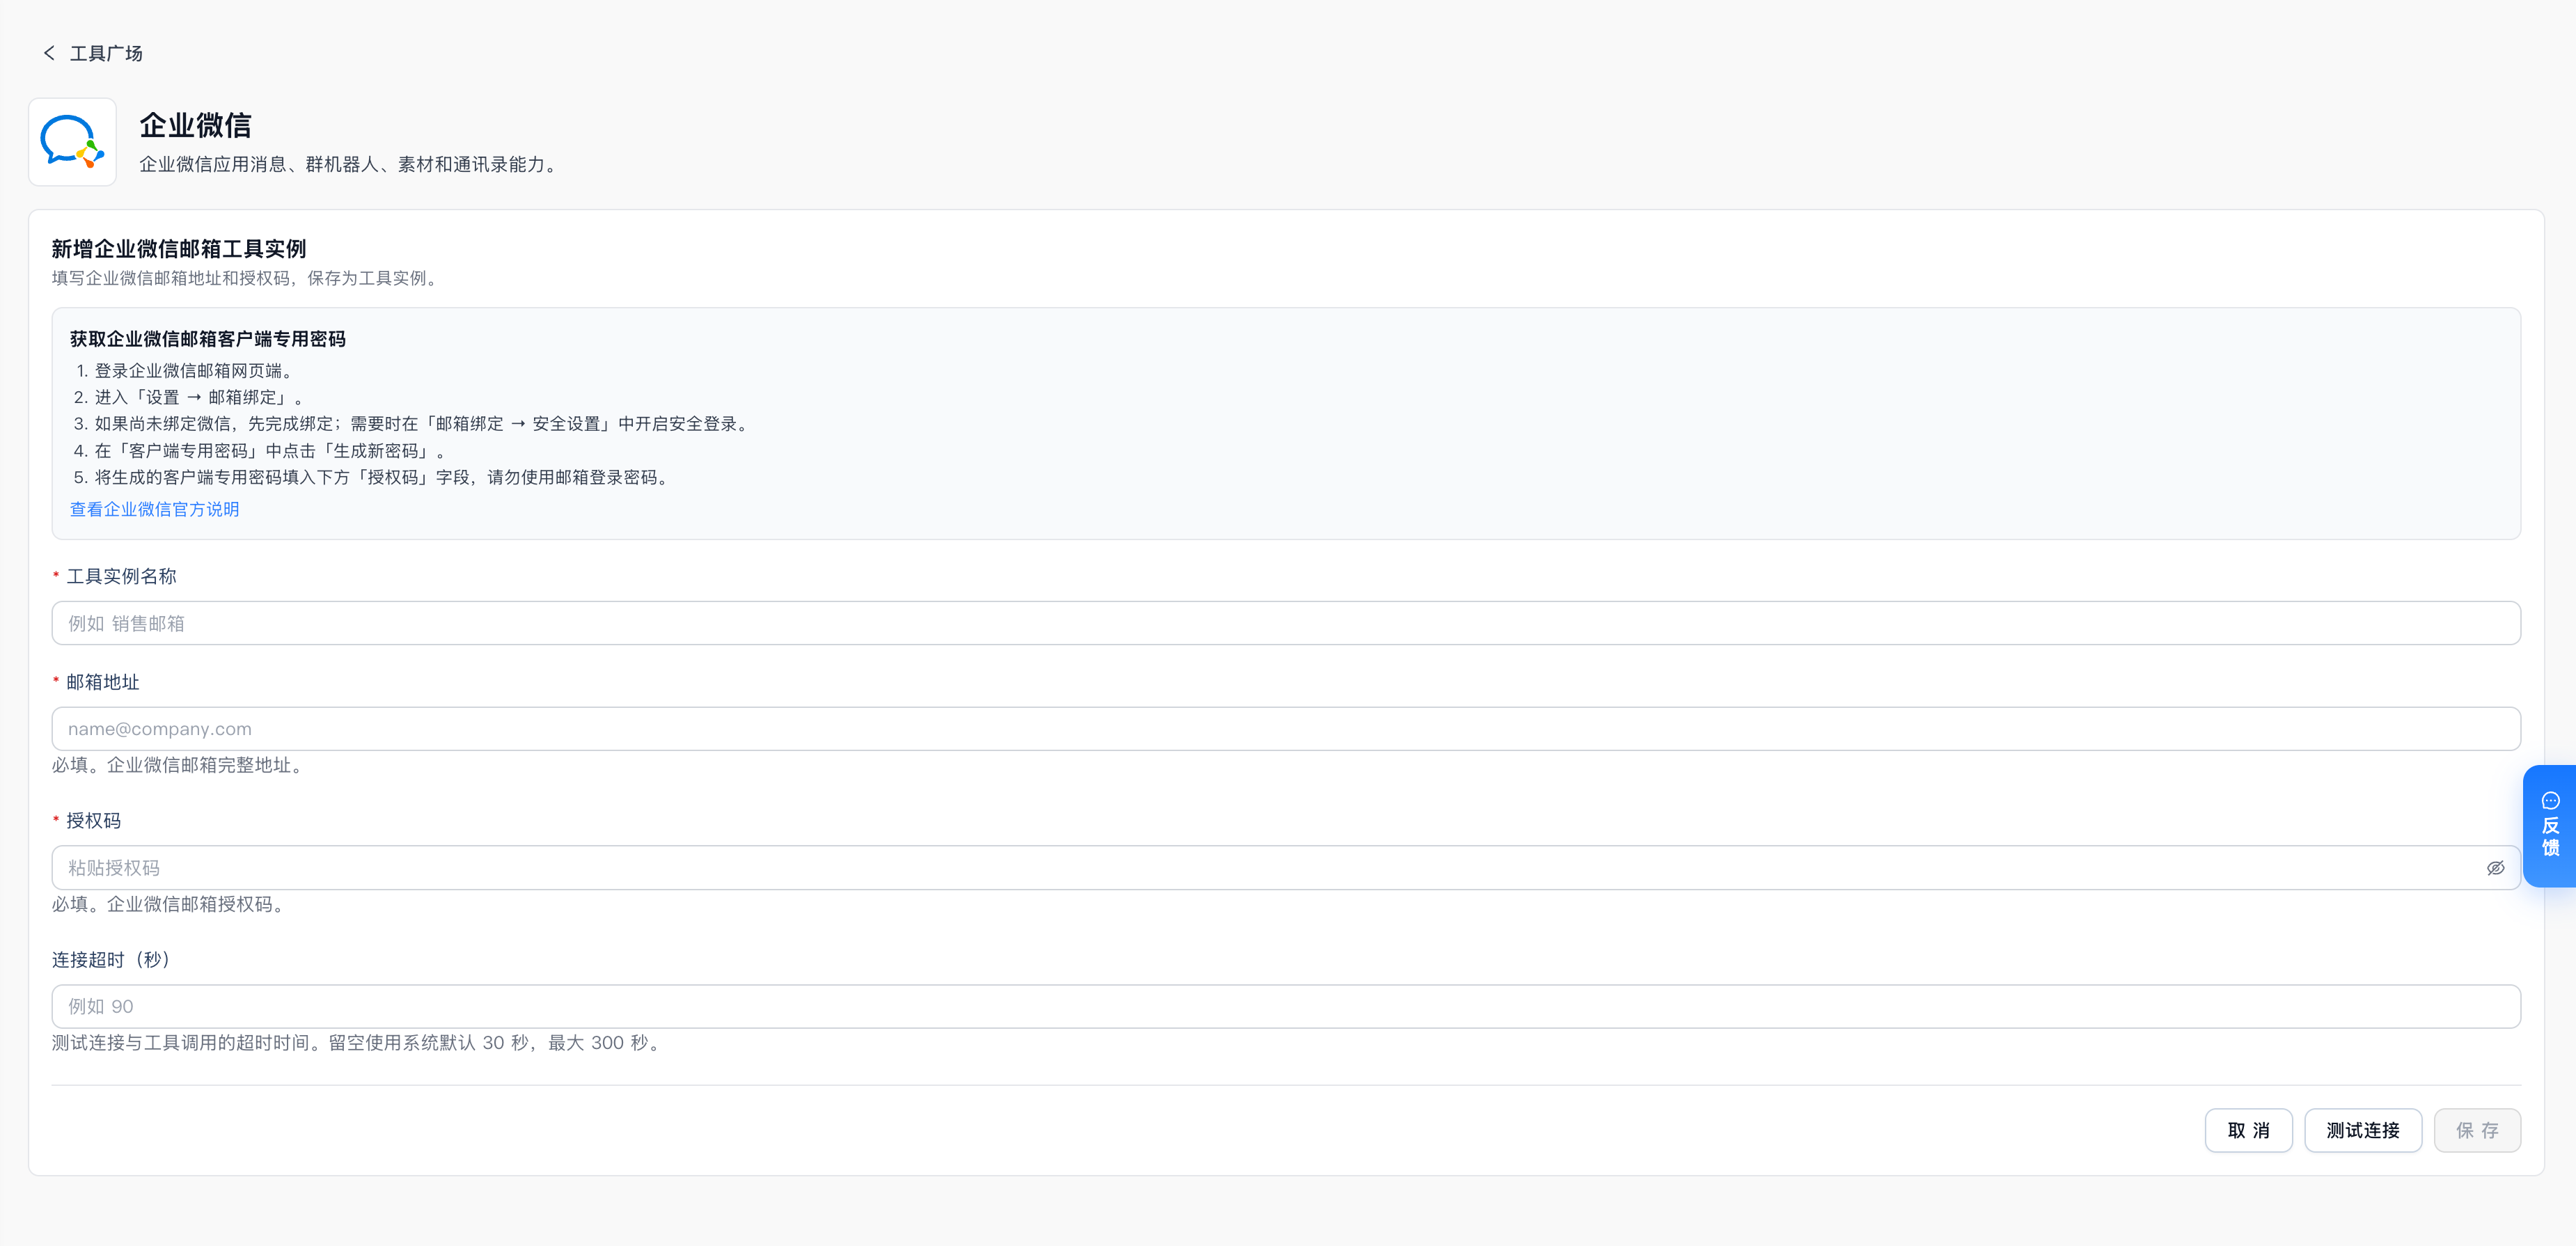This screenshot has height=1246, width=2576.
Task: Go back via 工具广场 breadcrumb text
Action: click(106, 53)
